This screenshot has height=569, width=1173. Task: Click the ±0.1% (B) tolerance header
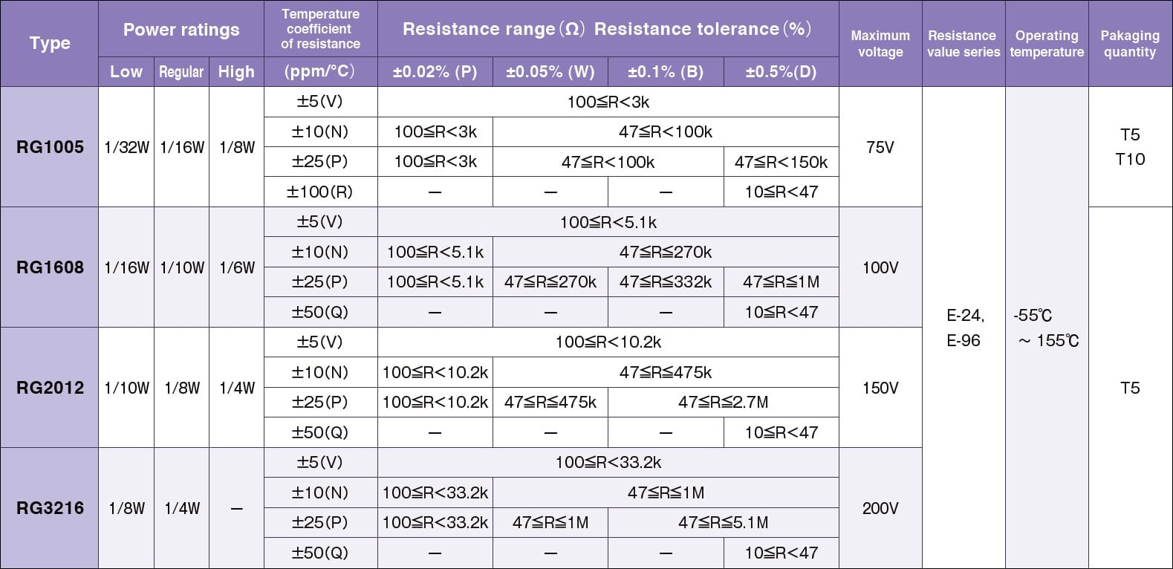(666, 72)
